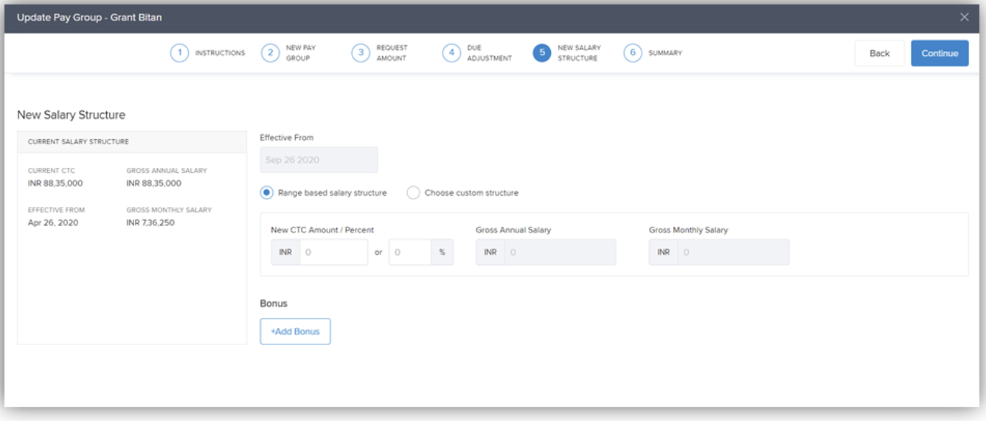Select Choose custom structure radio button
Screen dimensions: 986x421
[x=413, y=193]
